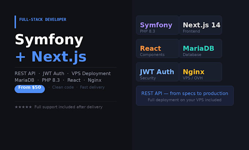Screen dimensions: 249x150
Task: Click 'Nginx' in the second feature row
Action: click(x=94, y=80)
